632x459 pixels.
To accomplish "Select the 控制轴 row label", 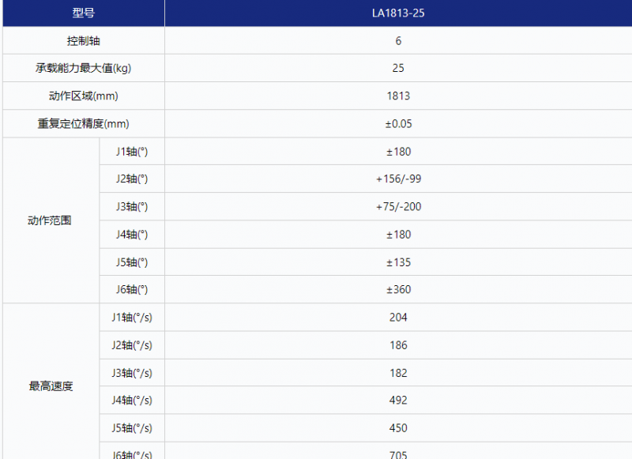I will pos(83,40).
